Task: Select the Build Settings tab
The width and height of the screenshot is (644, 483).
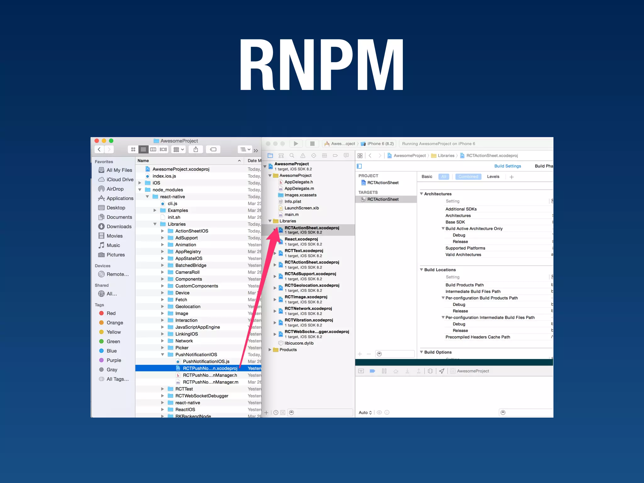Action: tap(508, 166)
